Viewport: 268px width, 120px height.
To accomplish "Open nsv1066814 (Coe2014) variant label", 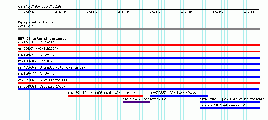I will pos(36,61).
